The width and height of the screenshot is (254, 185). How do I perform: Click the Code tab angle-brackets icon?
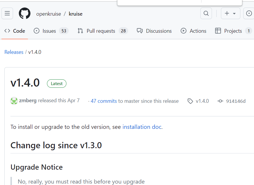coord(7,31)
